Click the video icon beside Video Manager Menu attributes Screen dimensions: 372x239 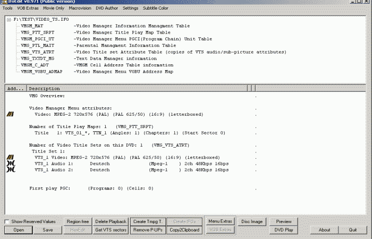10,114
